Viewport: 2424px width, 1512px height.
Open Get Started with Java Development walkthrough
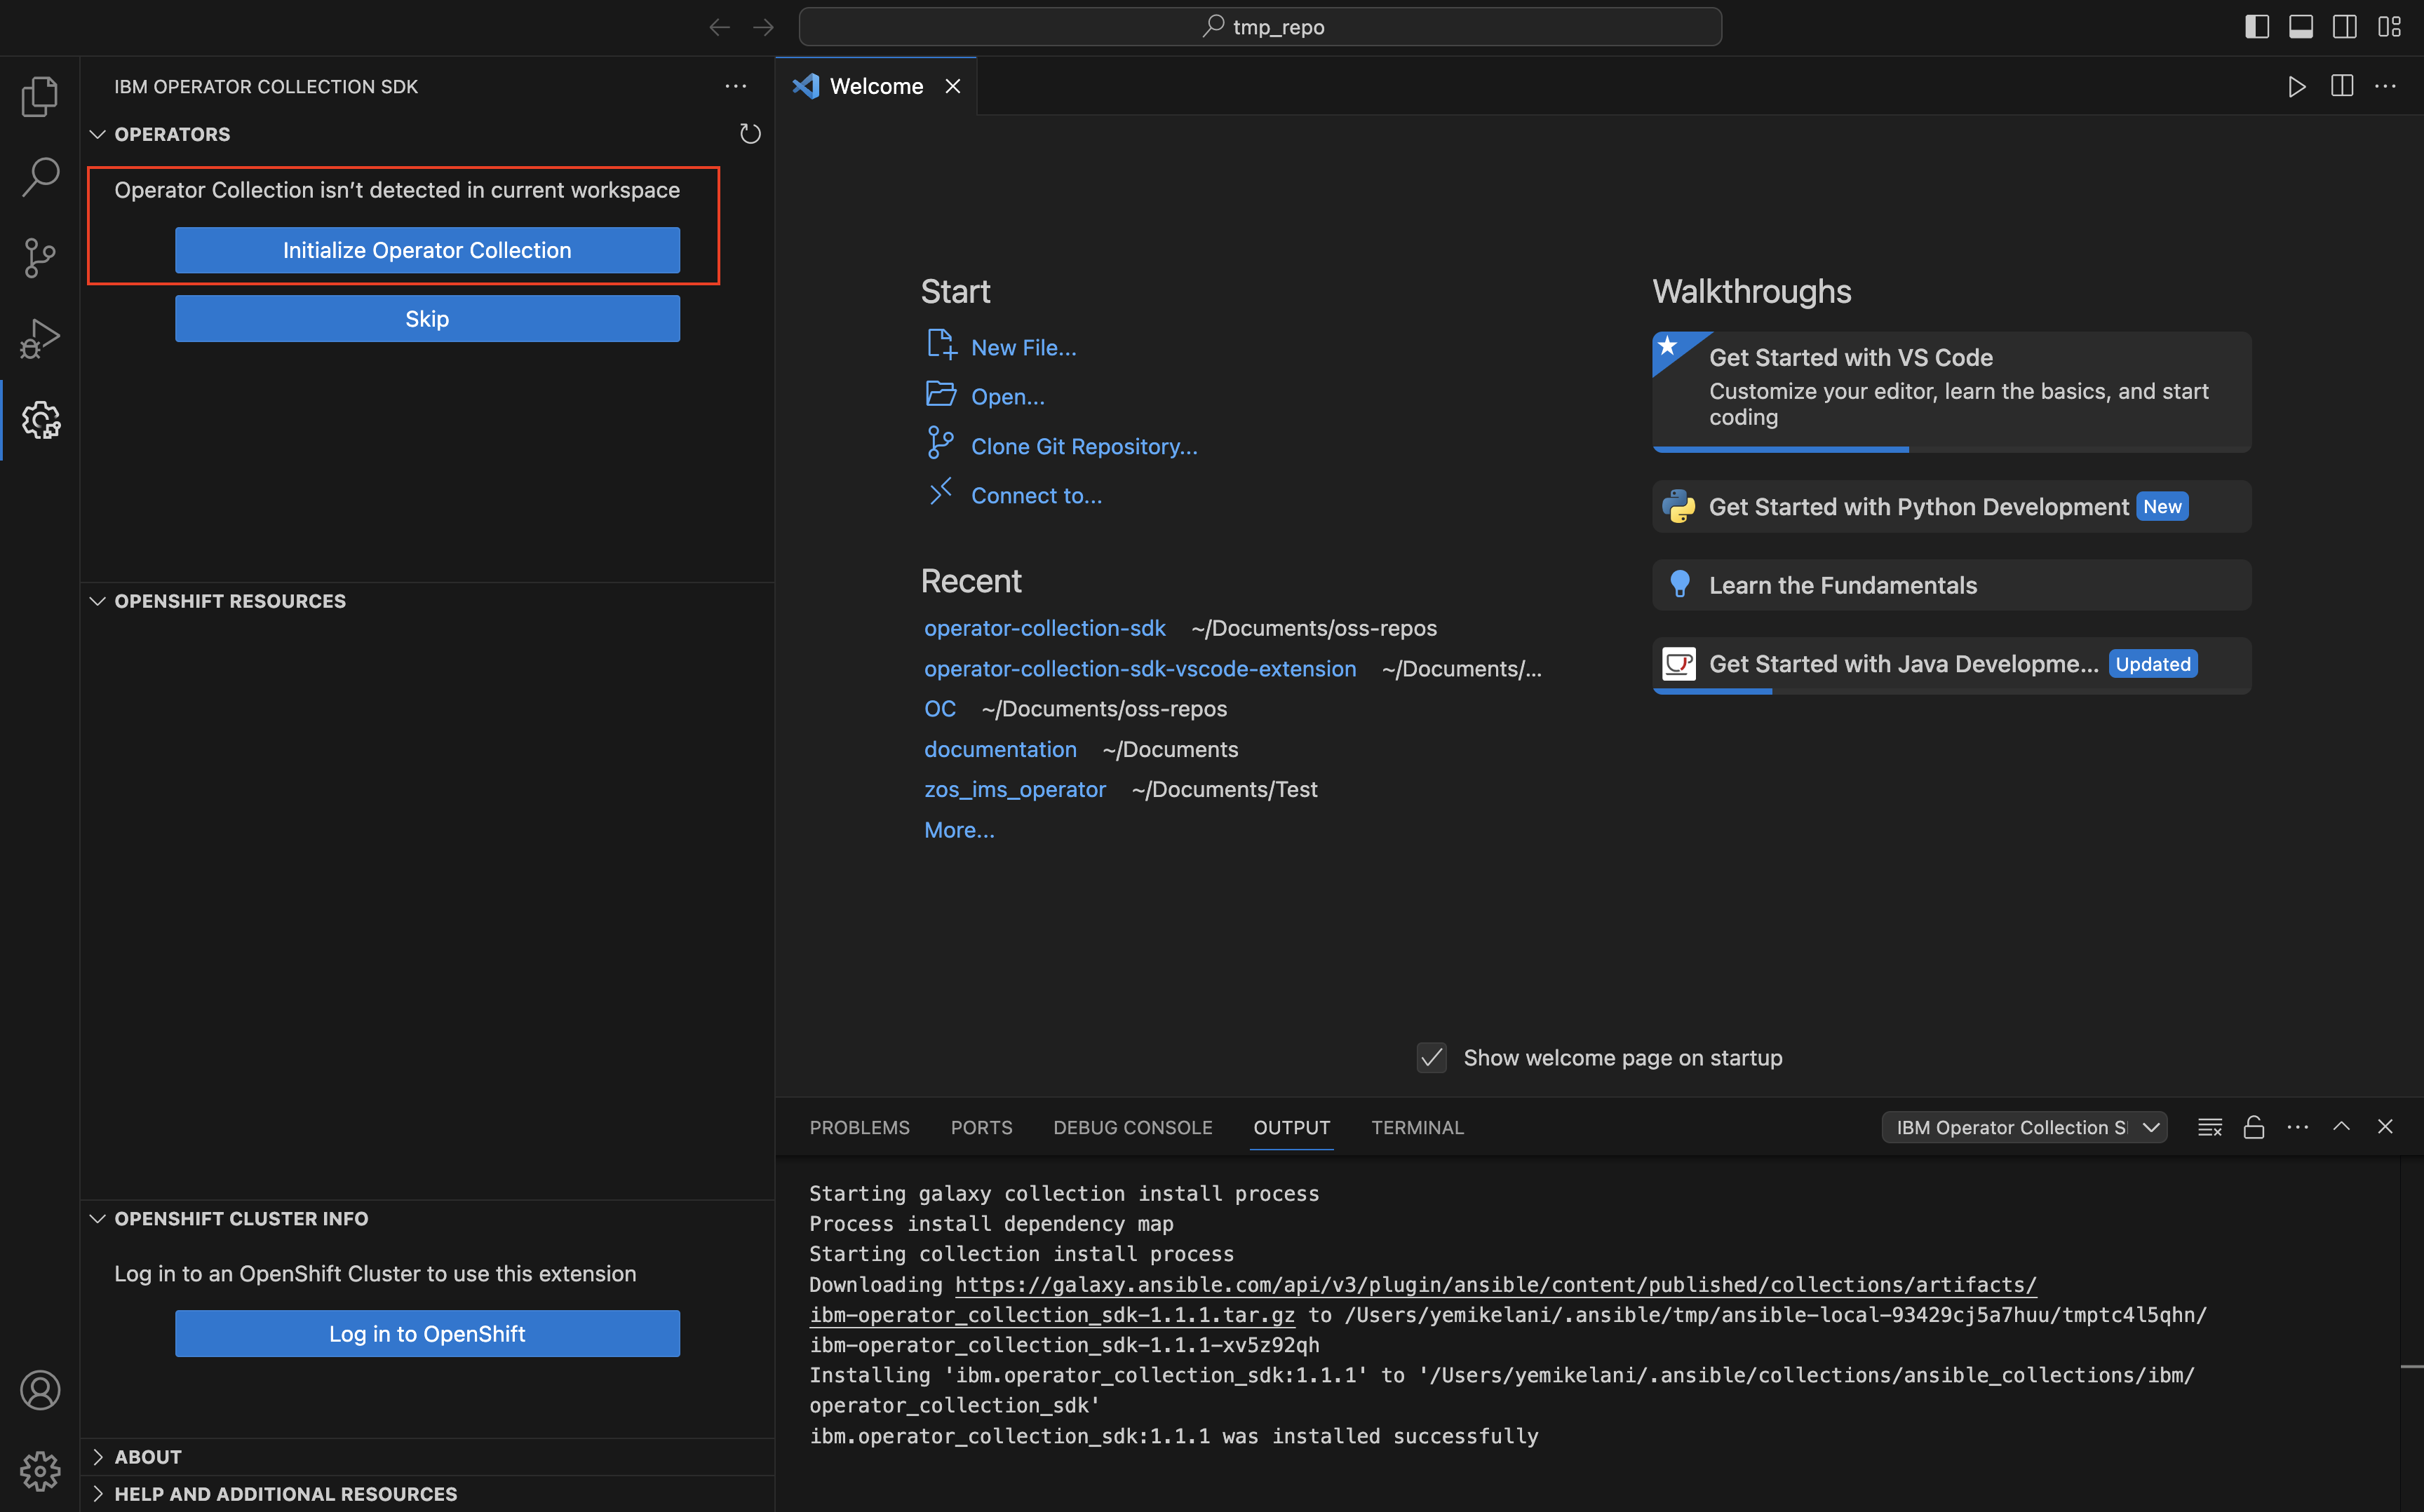[1951, 665]
